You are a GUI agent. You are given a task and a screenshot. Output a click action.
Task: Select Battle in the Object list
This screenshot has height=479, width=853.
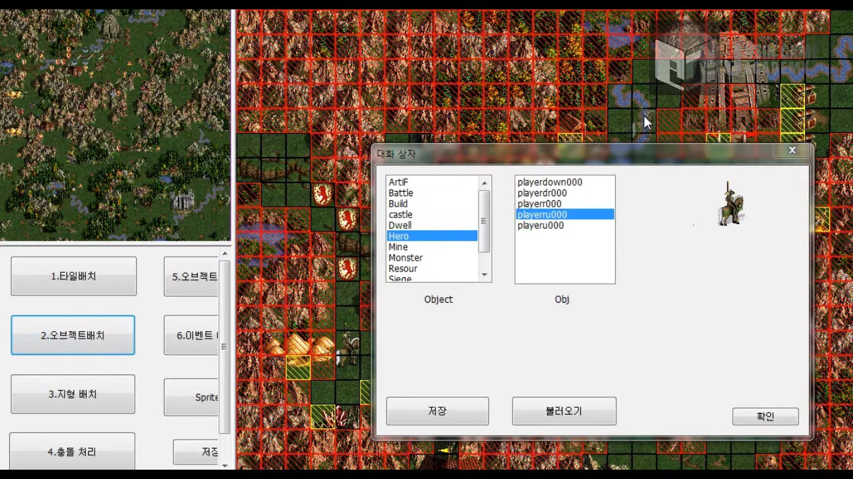click(x=432, y=193)
